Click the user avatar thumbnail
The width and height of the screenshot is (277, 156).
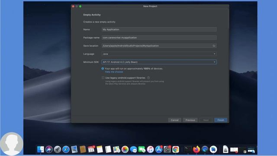[x=12, y=144]
